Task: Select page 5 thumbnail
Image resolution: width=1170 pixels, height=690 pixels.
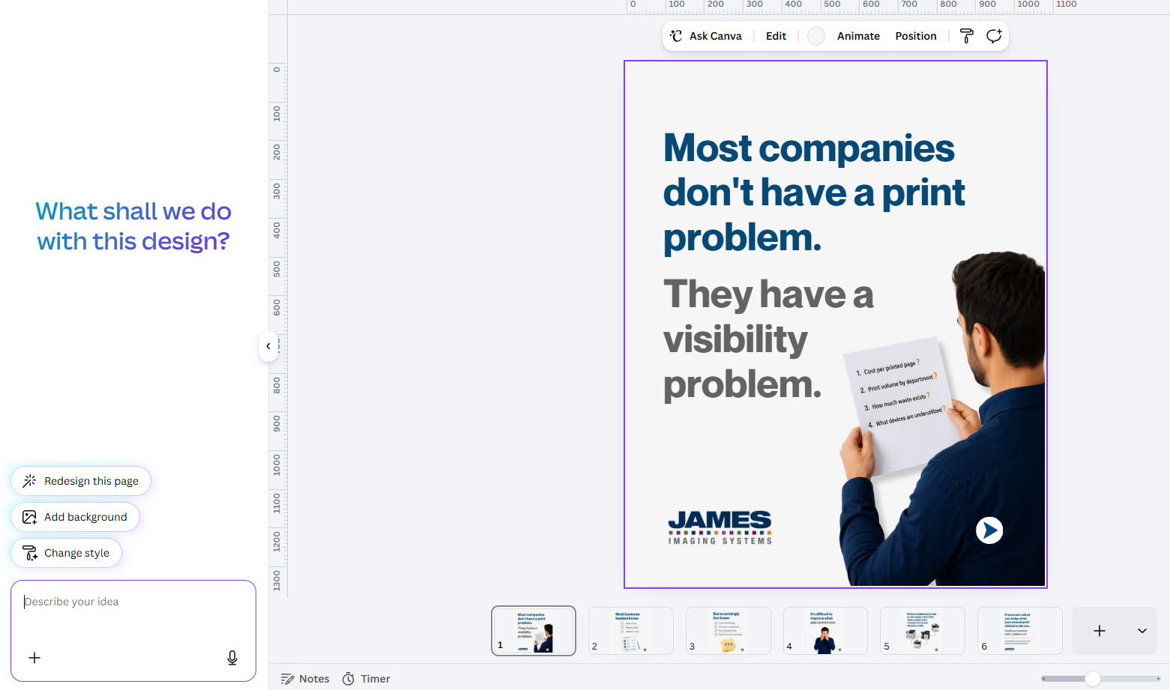Action: click(923, 631)
